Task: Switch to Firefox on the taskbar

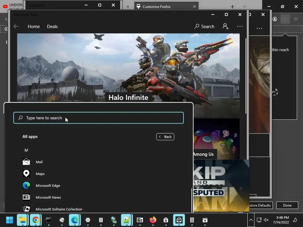Action: point(153,220)
